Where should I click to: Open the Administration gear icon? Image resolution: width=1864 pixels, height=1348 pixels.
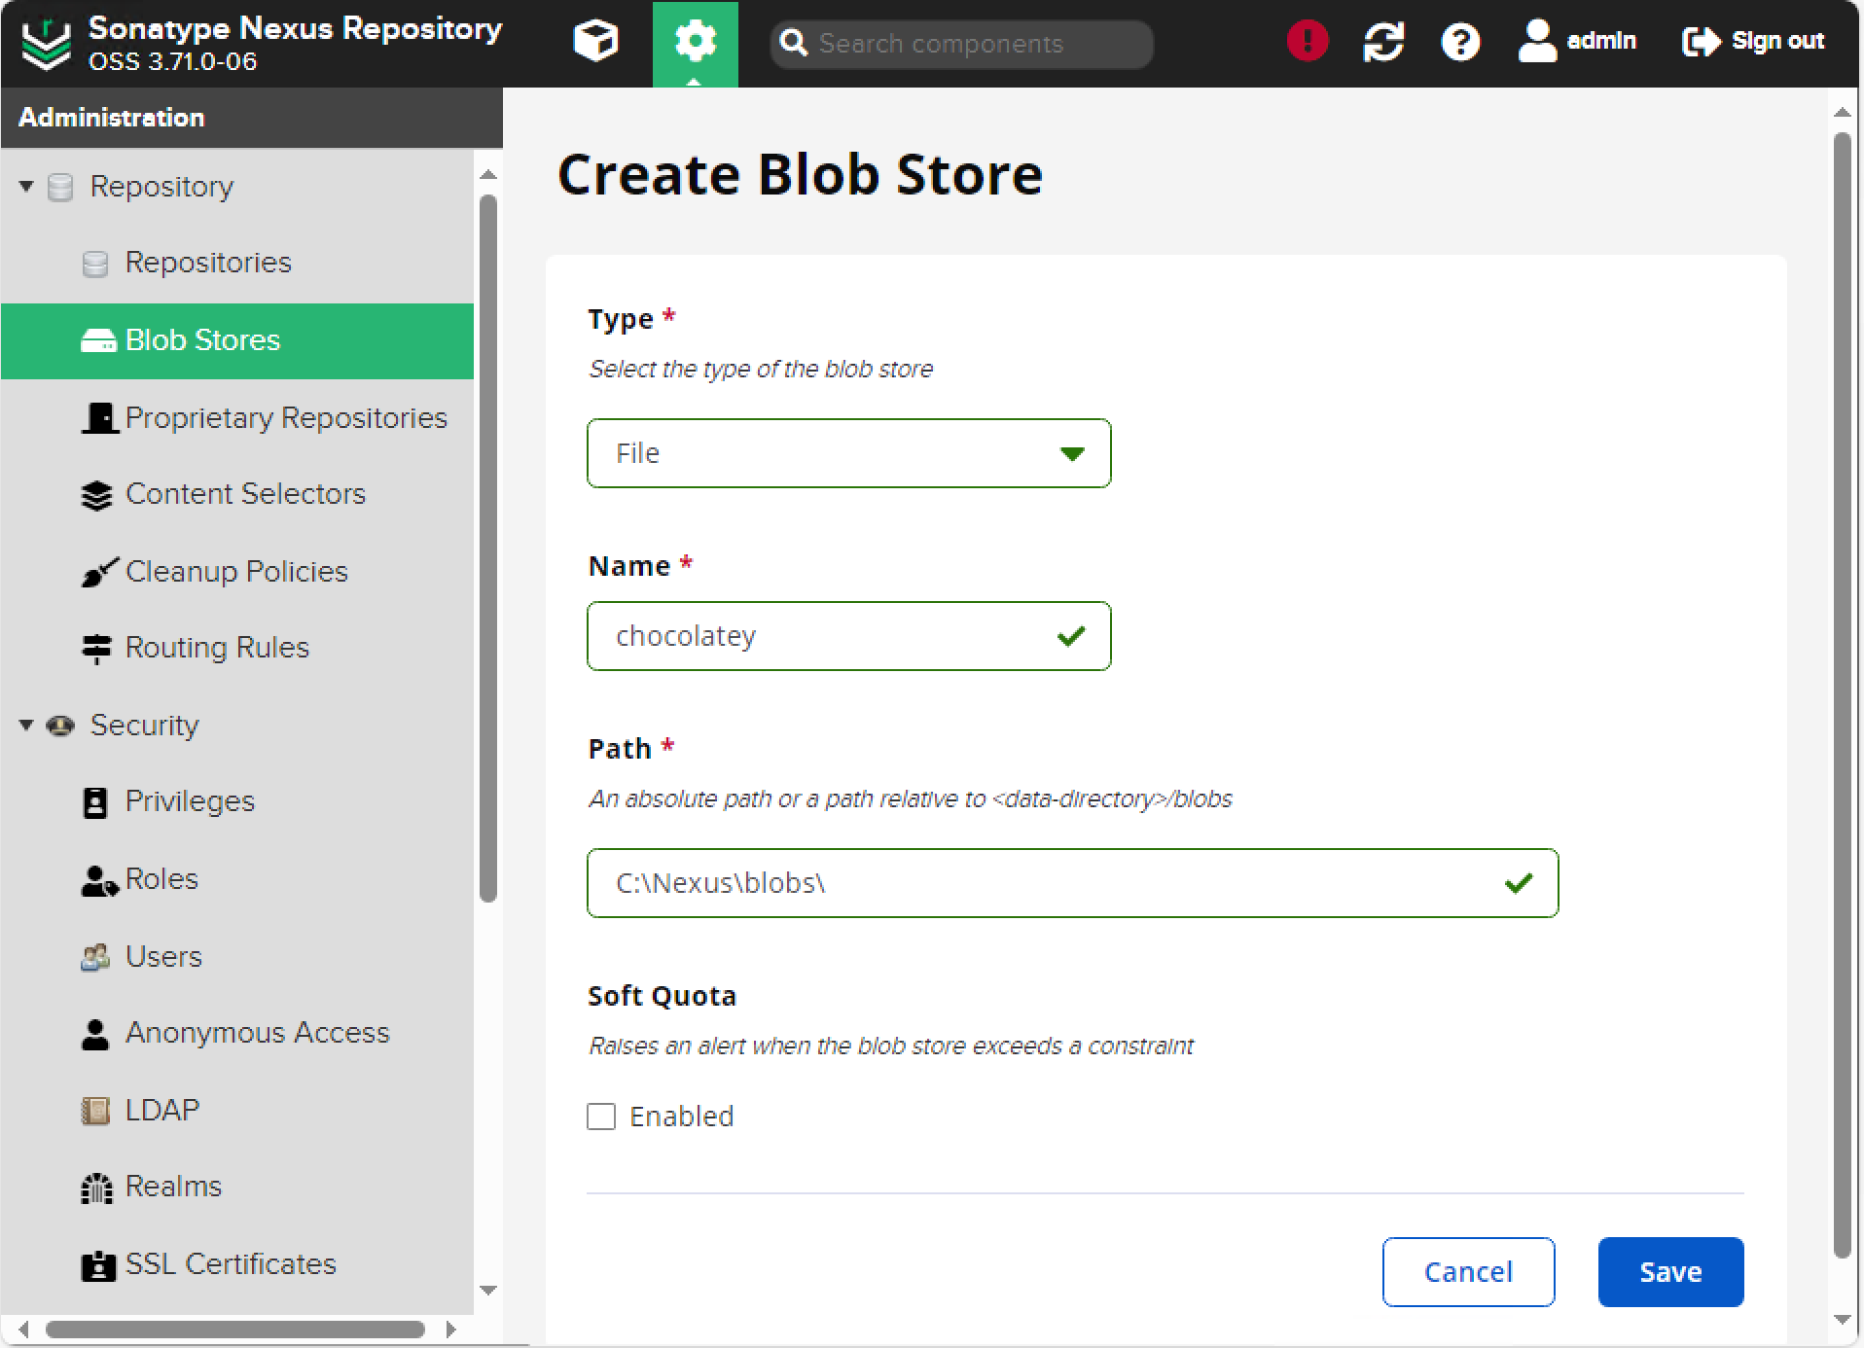click(695, 42)
